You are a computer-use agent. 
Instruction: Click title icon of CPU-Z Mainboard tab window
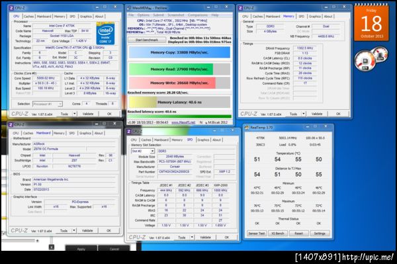11,124
